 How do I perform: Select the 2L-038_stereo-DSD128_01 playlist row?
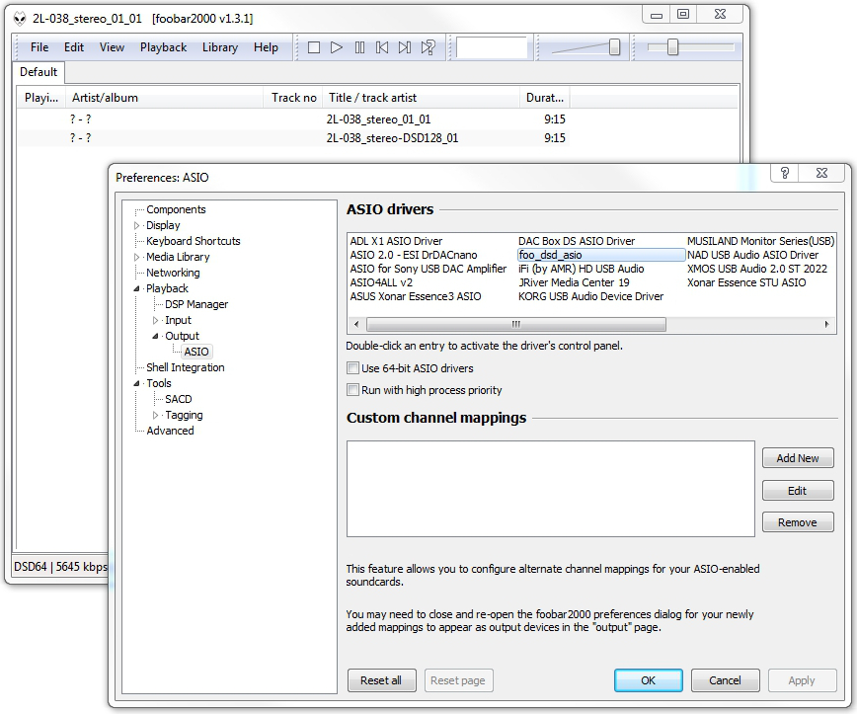click(x=293, y=138)
